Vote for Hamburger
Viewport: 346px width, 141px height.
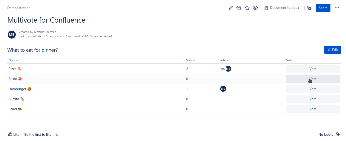point(313,89)
